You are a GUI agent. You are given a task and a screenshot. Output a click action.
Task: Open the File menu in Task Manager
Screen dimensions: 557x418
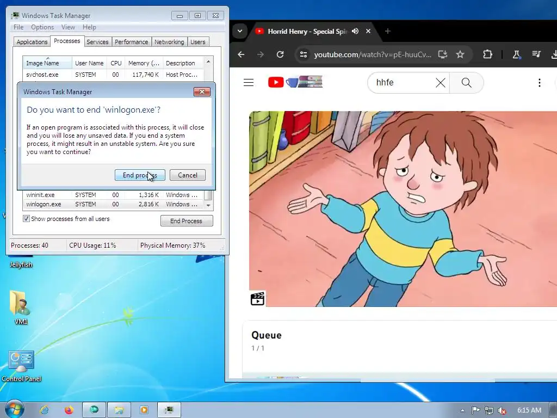18,27
